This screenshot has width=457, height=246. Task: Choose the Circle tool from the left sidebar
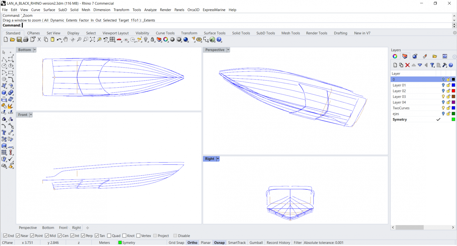[x=4, y=66]
